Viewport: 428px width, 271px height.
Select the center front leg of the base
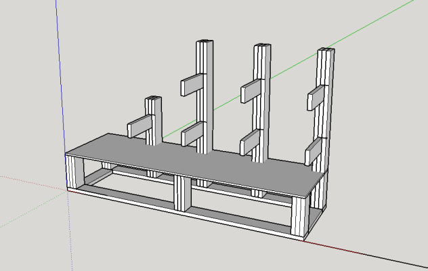(x=183, y=193)
